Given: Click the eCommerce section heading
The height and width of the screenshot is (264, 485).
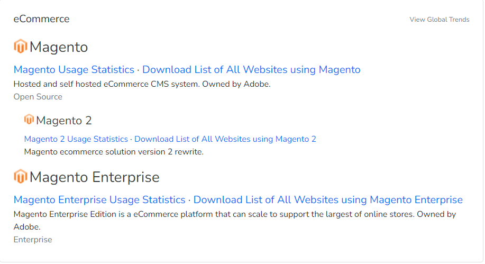Looking at the screenshot, I should tap(41, 19).
